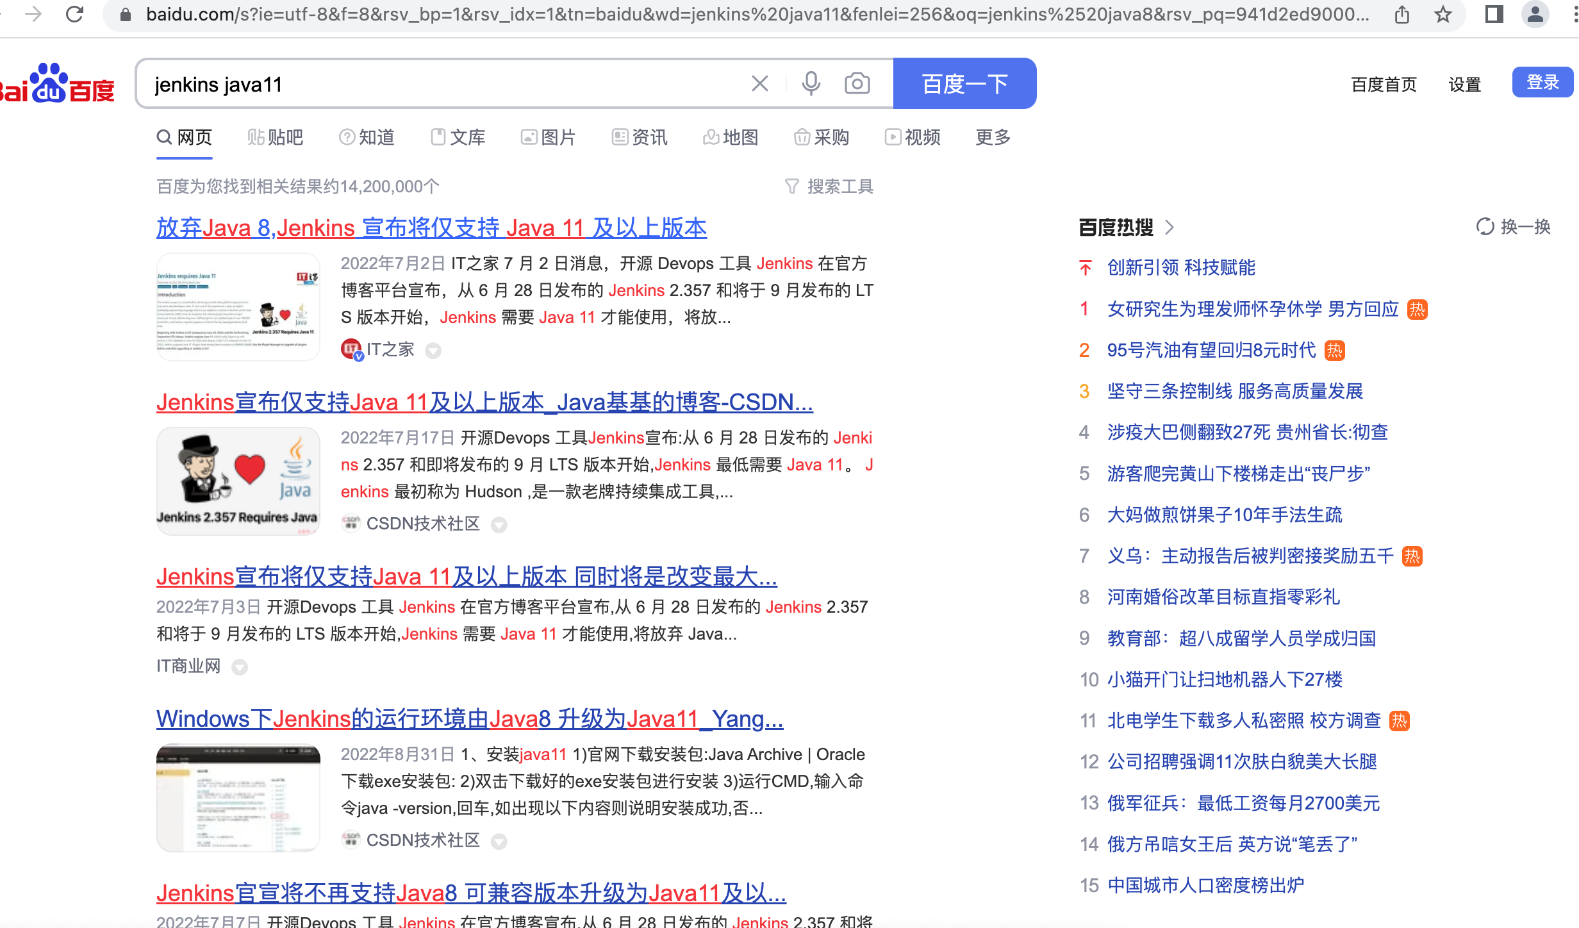The width and height of the screenshot is (1579, 928).
Task: Open dropdown beside CSDN技术社区 under Windows result
Action: [499, 841]
